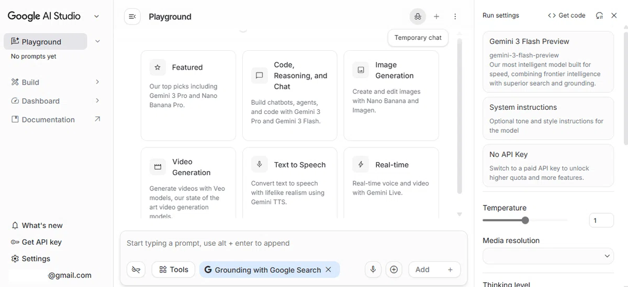628x287 pixels.
Task: Open the three-dot more options menu
Action: pos(455,17)
